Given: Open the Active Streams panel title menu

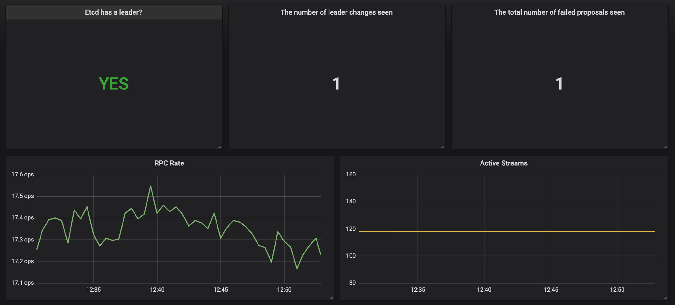Looking at the screenshot, I should (x=504, y=163).
